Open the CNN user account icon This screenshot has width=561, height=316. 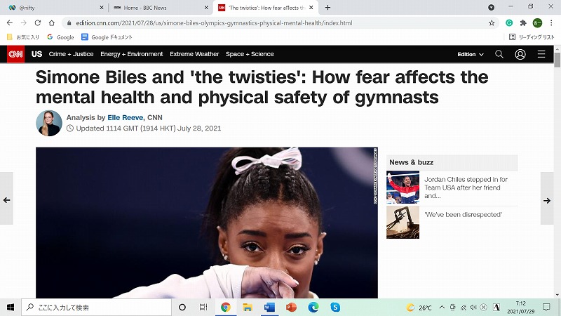520,54
